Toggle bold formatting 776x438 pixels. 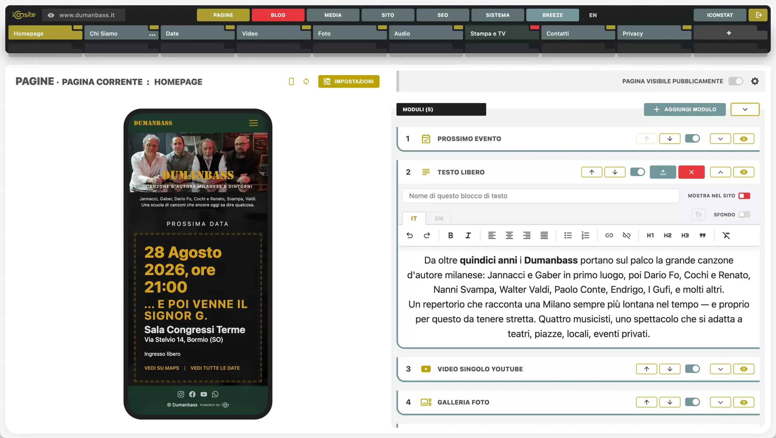coord(451,235)
